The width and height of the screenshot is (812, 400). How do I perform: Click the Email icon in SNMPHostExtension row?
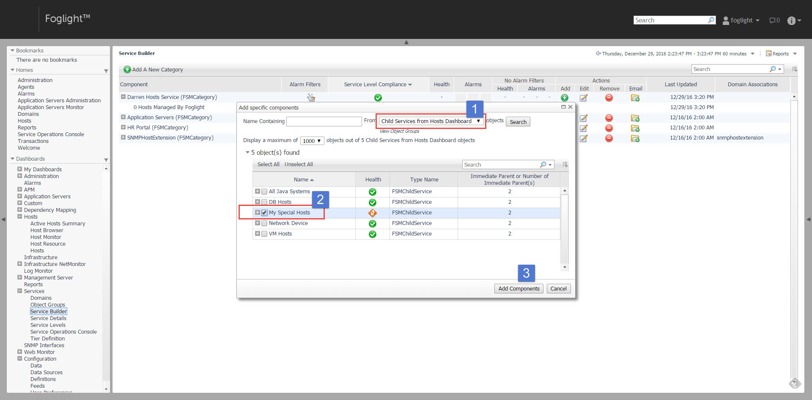click(x=635, y=138)
